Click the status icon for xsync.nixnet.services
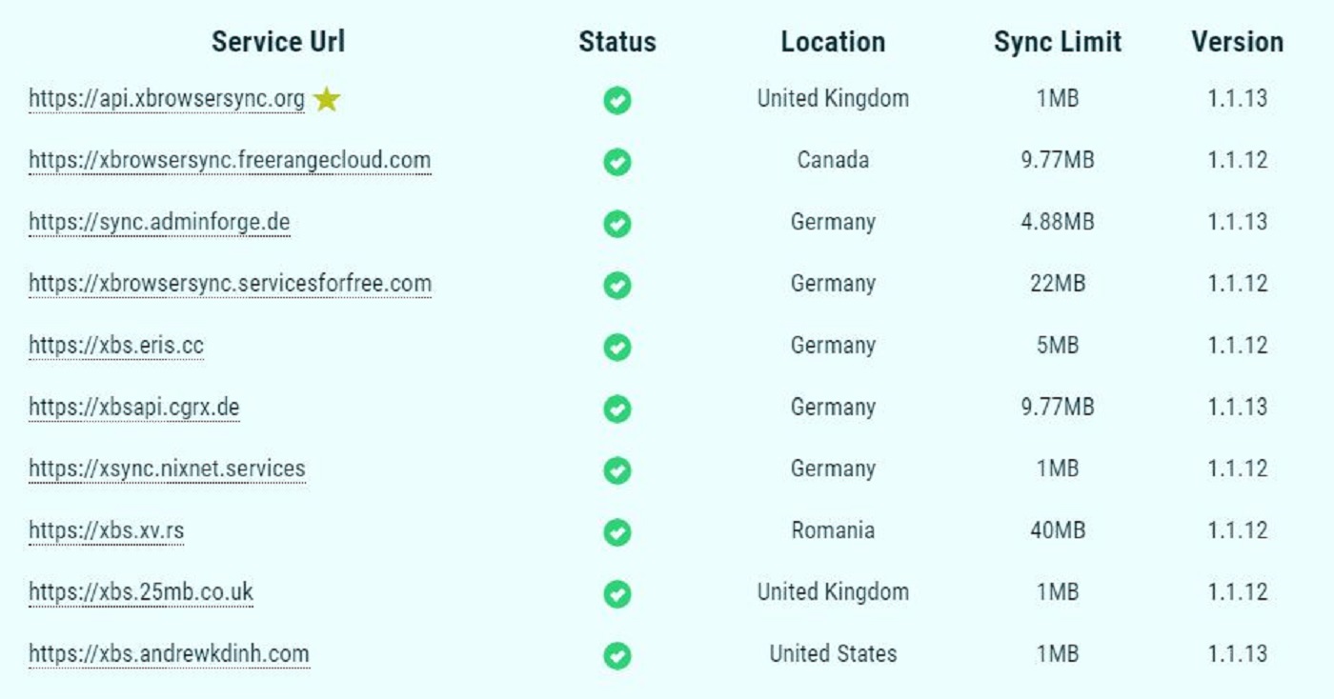 coord(617,470)
